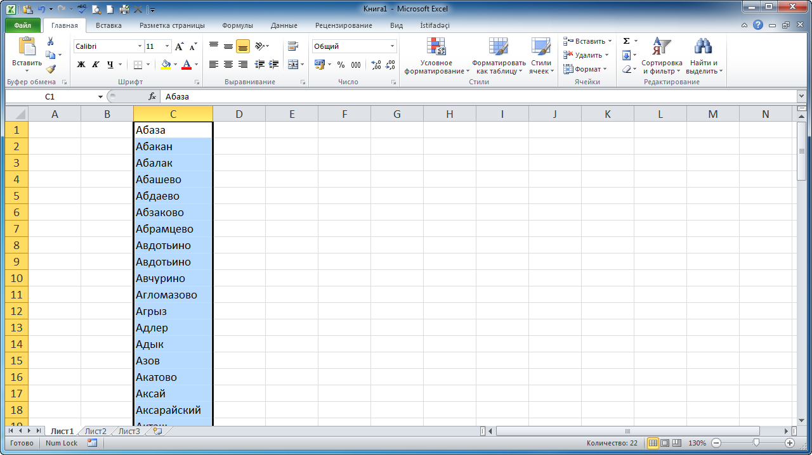The image size is (812, 455).
Task: Select row header 10
Action: (17, 278)
